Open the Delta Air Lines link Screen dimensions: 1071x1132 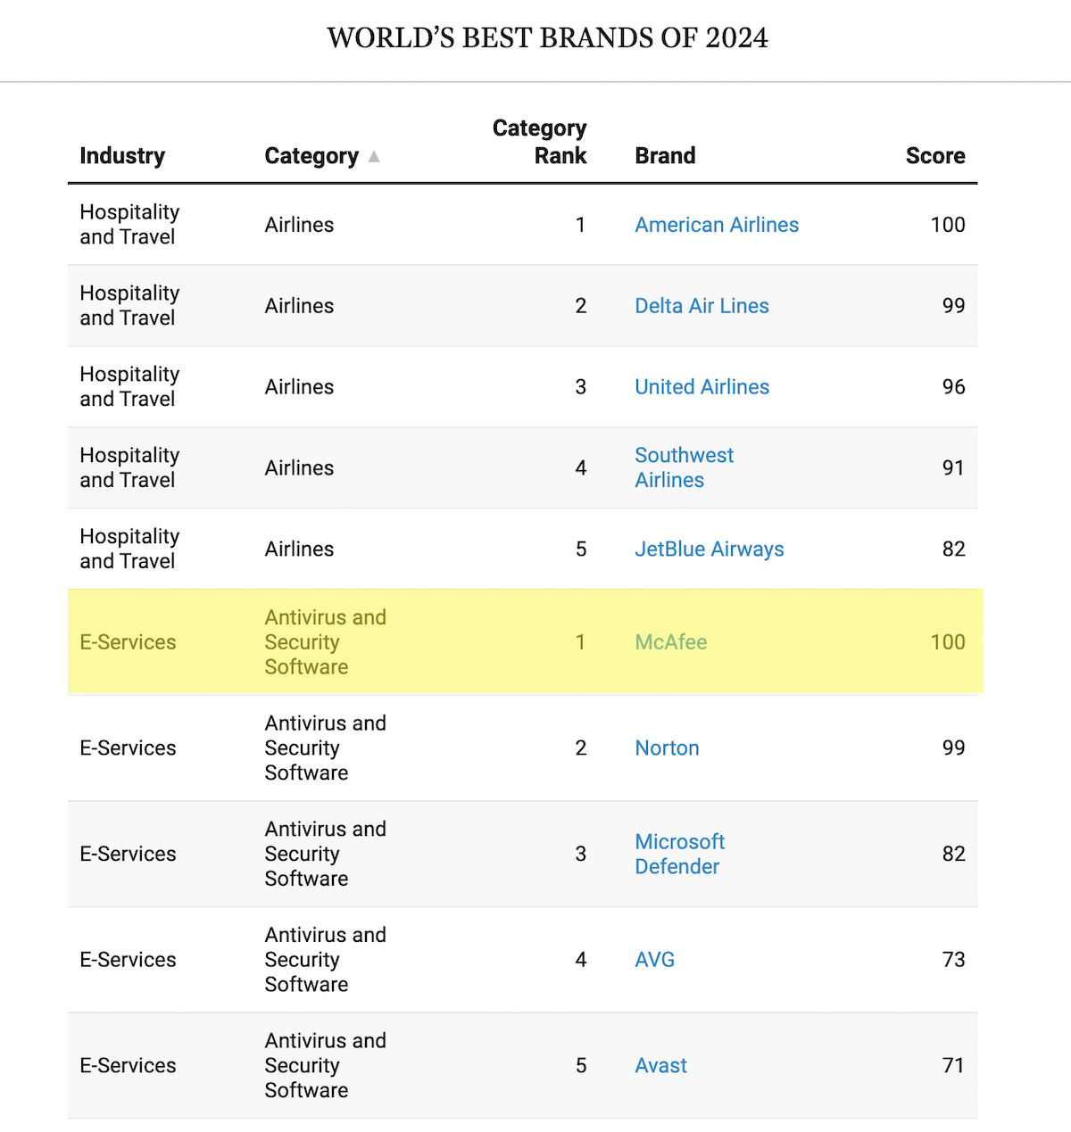[702, 306]
